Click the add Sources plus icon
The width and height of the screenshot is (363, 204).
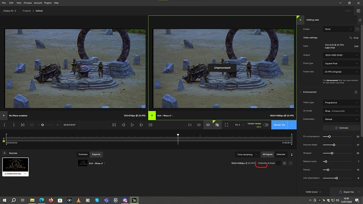[x=5, y=153]
